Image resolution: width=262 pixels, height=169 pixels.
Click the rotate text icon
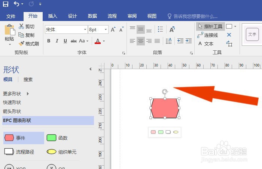coord(172,30)
